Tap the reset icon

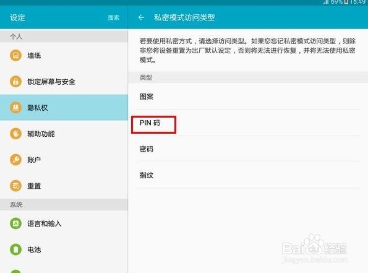(x=15, y=186)
